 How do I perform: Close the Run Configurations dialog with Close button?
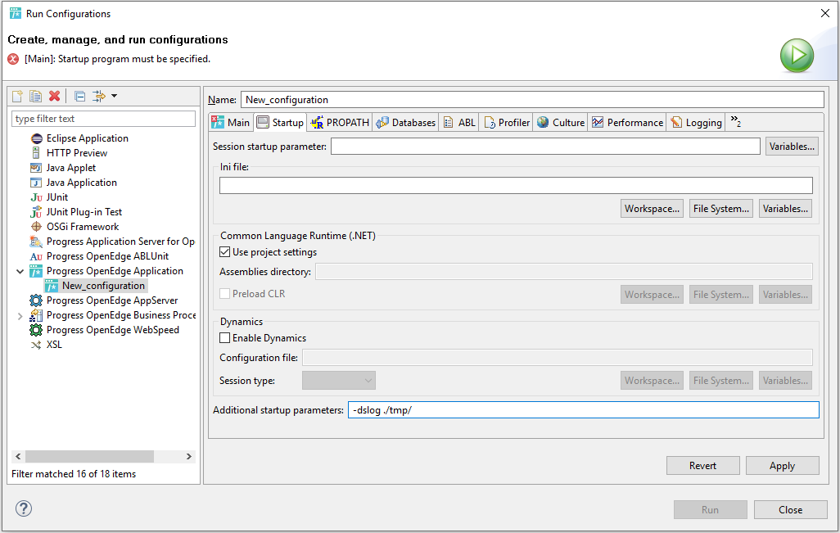[790, 509]
